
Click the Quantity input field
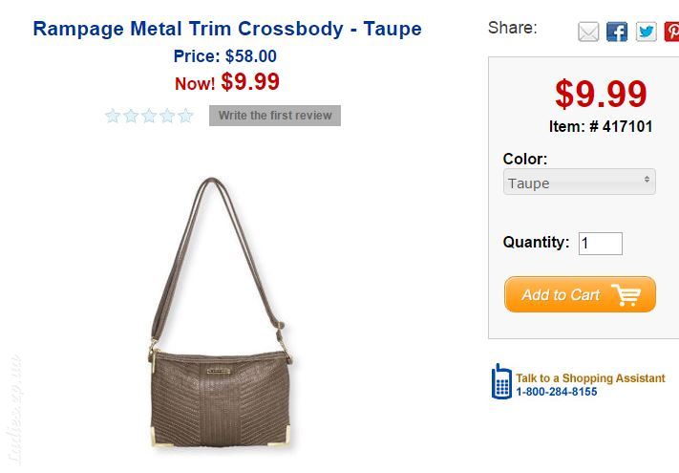(x=600, y=244)
